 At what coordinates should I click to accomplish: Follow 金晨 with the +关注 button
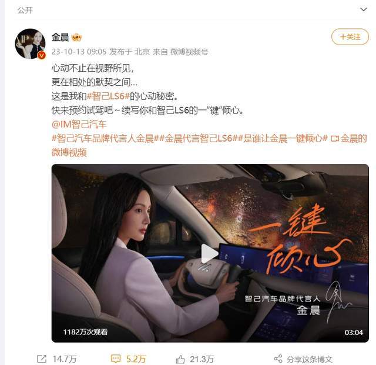point(350,36)
